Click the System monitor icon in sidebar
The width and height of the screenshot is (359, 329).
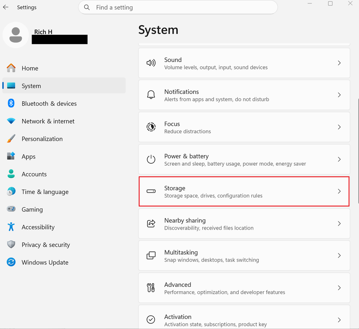click(11, 86)
